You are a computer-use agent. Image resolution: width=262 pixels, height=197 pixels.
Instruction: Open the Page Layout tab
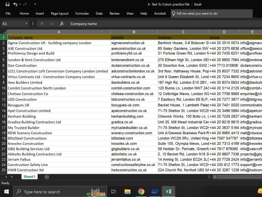click(60, 14)
